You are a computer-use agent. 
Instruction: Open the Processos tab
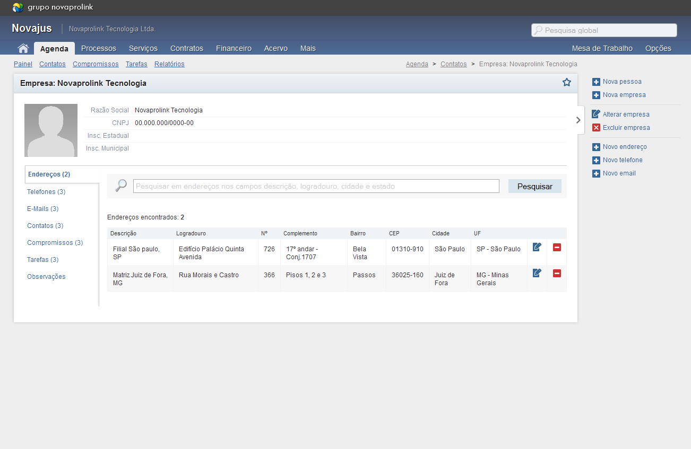(99, 48)
